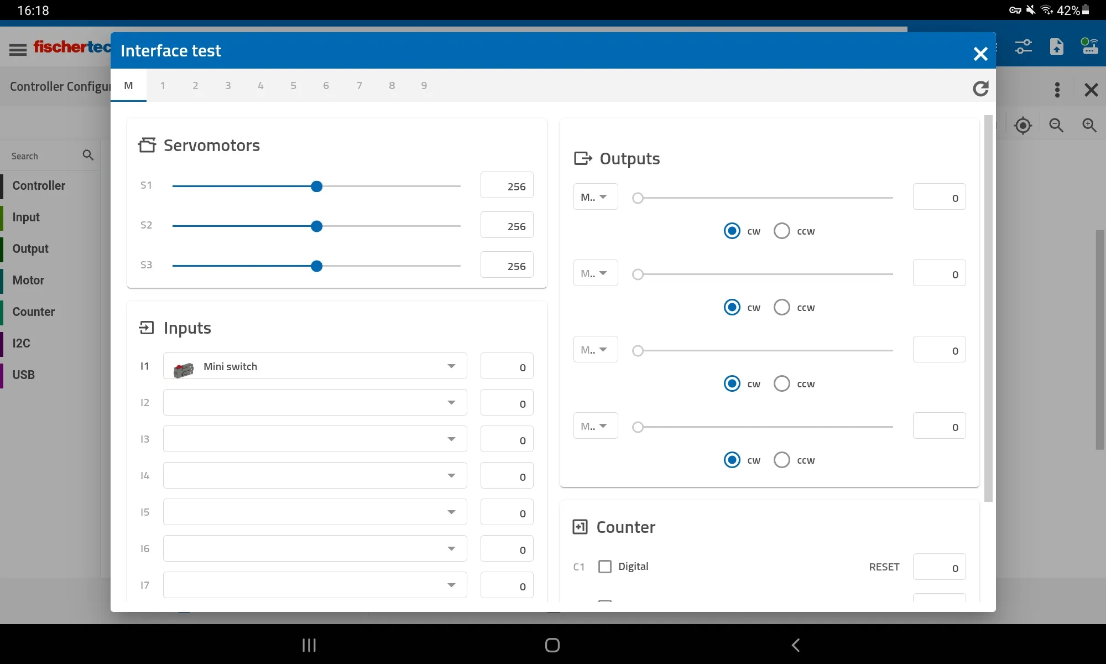This screenshot has height=664, width=1106.
Task: Switch to tab 1 in Interface test
Action: coord(163,86)
